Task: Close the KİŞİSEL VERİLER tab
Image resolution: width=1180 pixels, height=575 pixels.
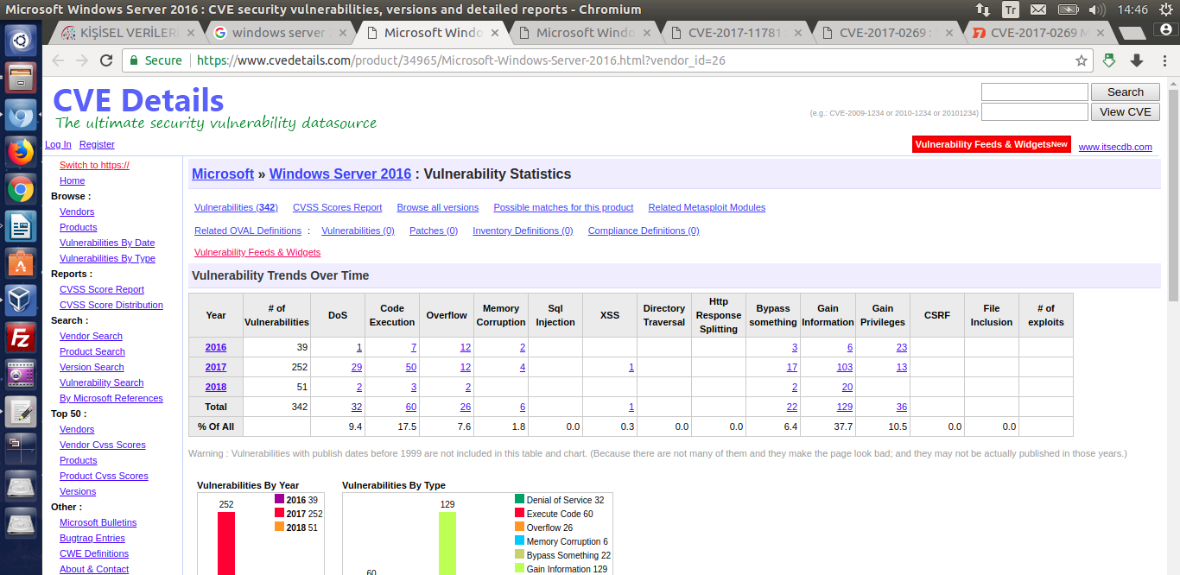Action: pyautogui.click(x=189, y=34)
